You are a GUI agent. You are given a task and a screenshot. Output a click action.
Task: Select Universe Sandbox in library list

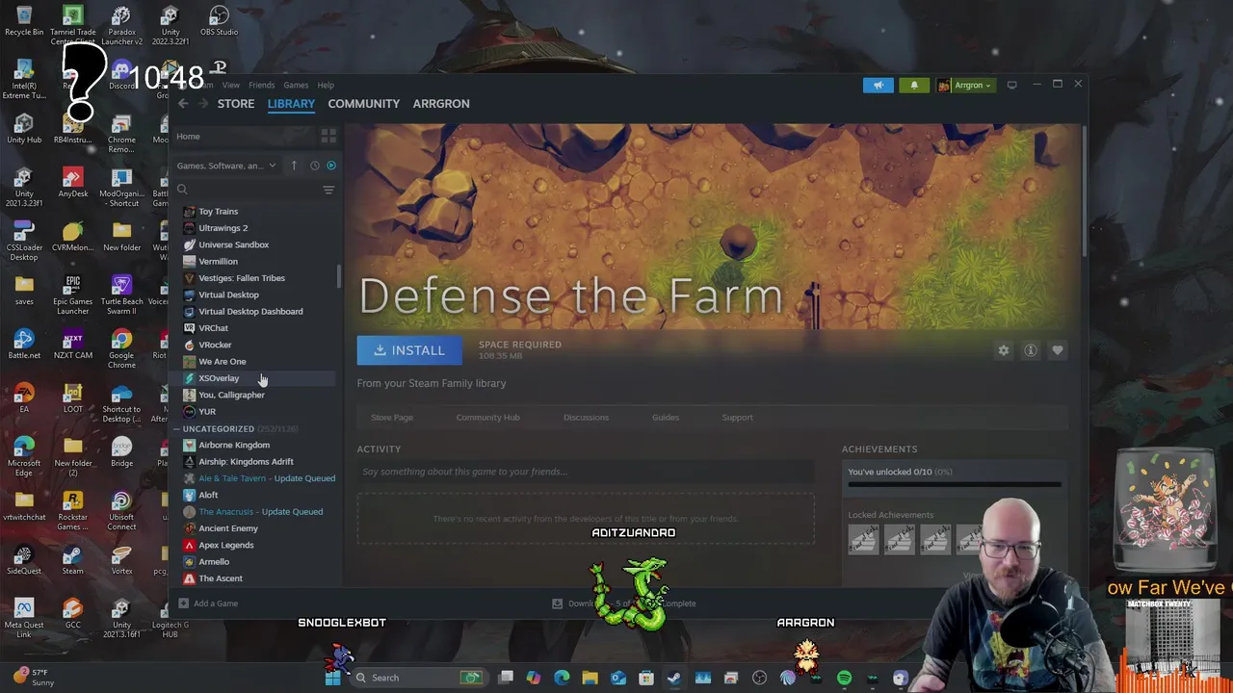(x=233, y=244)
